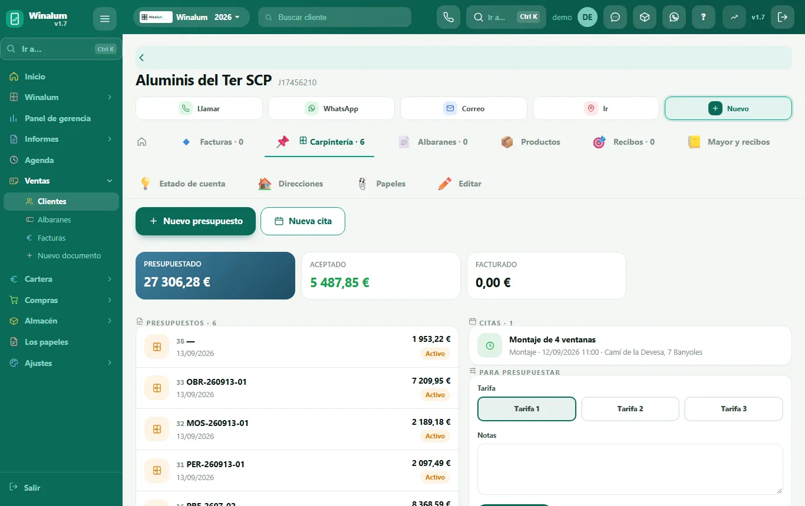805x506 pixels.
Task: Click the Correo button
Action: coord(464,108)
